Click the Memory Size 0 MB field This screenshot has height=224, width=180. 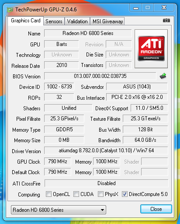(64, 140)
